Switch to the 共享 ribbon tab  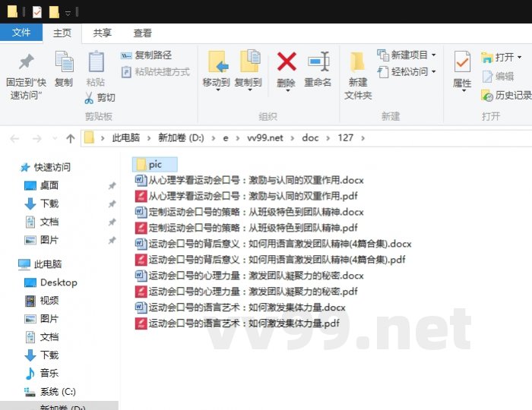(x=102, y=33)
